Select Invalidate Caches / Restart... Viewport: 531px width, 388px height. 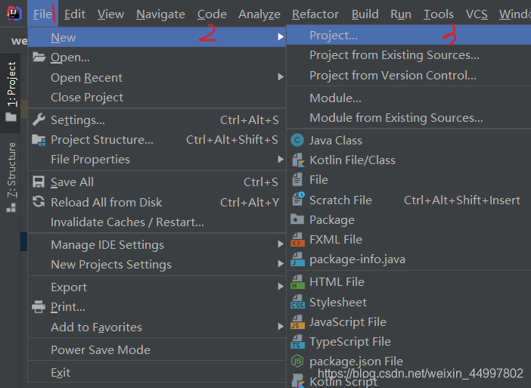157,222
